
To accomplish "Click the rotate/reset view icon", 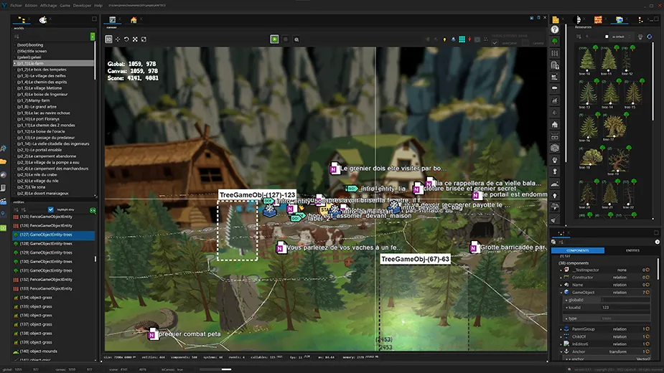I will click(126, 39).
